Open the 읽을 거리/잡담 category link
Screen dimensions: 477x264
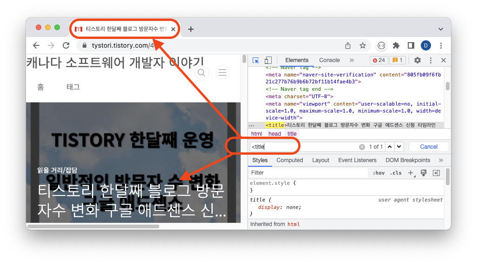[57, 170]
